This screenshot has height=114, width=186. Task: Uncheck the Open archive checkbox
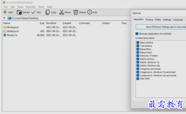point(138,43)
